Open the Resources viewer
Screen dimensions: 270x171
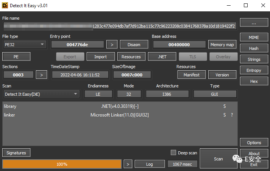[x=131, y=57]
